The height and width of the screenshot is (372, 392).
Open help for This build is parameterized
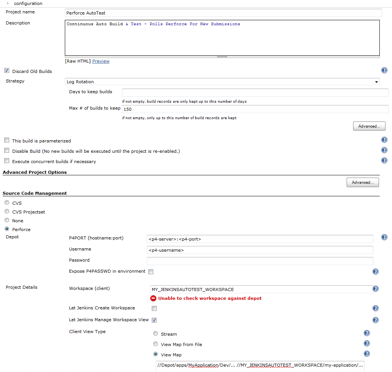pyautogui.click(x=384, y=140)
